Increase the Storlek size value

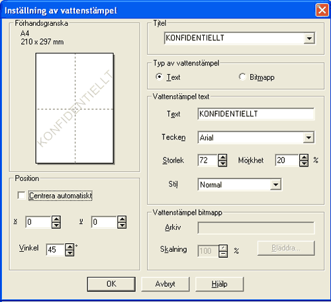coord(222,157)
